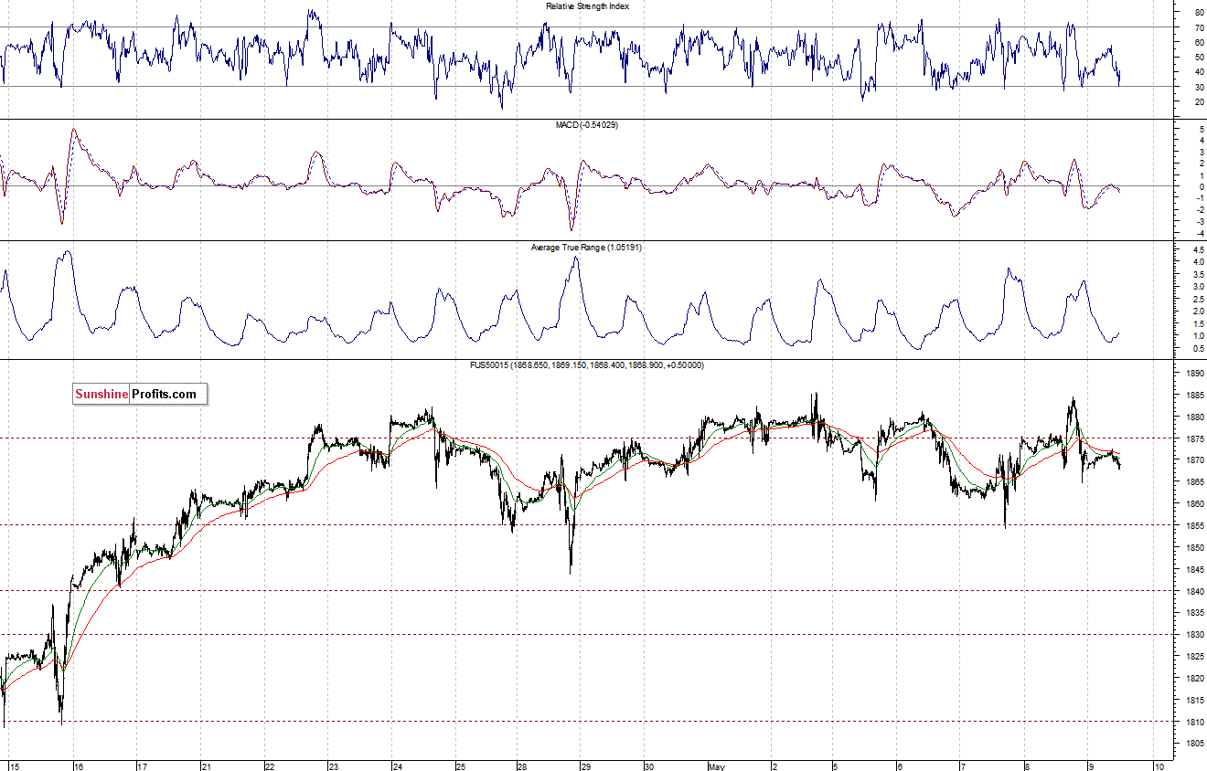
Task: Click the -2 label on MACD axis
Action: [1199, 209]
